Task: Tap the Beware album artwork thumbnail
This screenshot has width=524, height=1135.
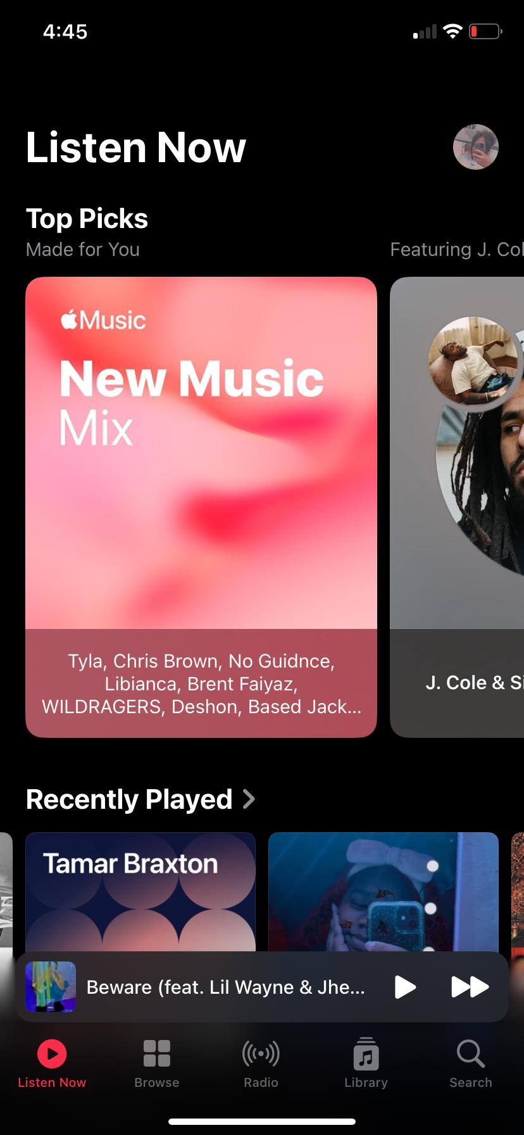Action: click(51, 987)
